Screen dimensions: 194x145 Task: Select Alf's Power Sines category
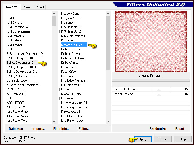tap(17, 116)
